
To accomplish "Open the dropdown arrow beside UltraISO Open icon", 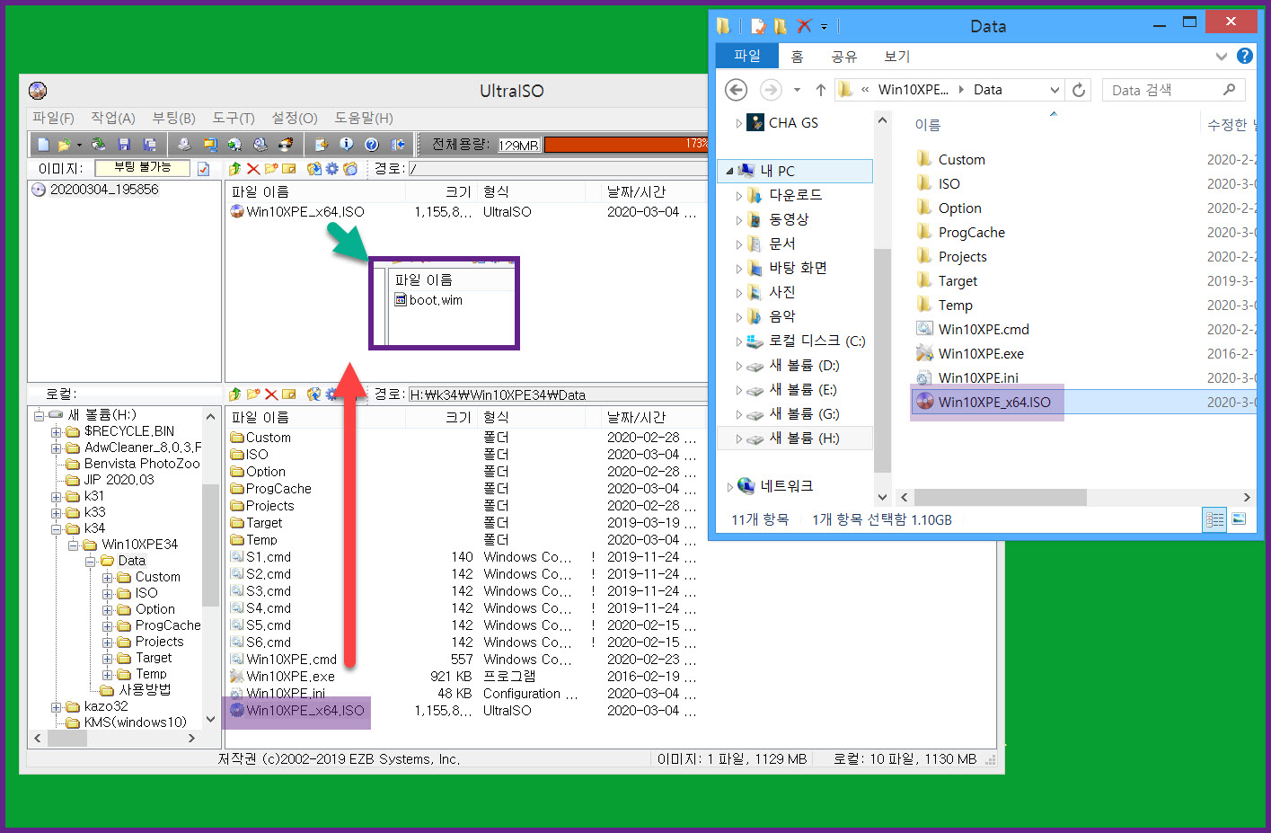I will (79, 144).
